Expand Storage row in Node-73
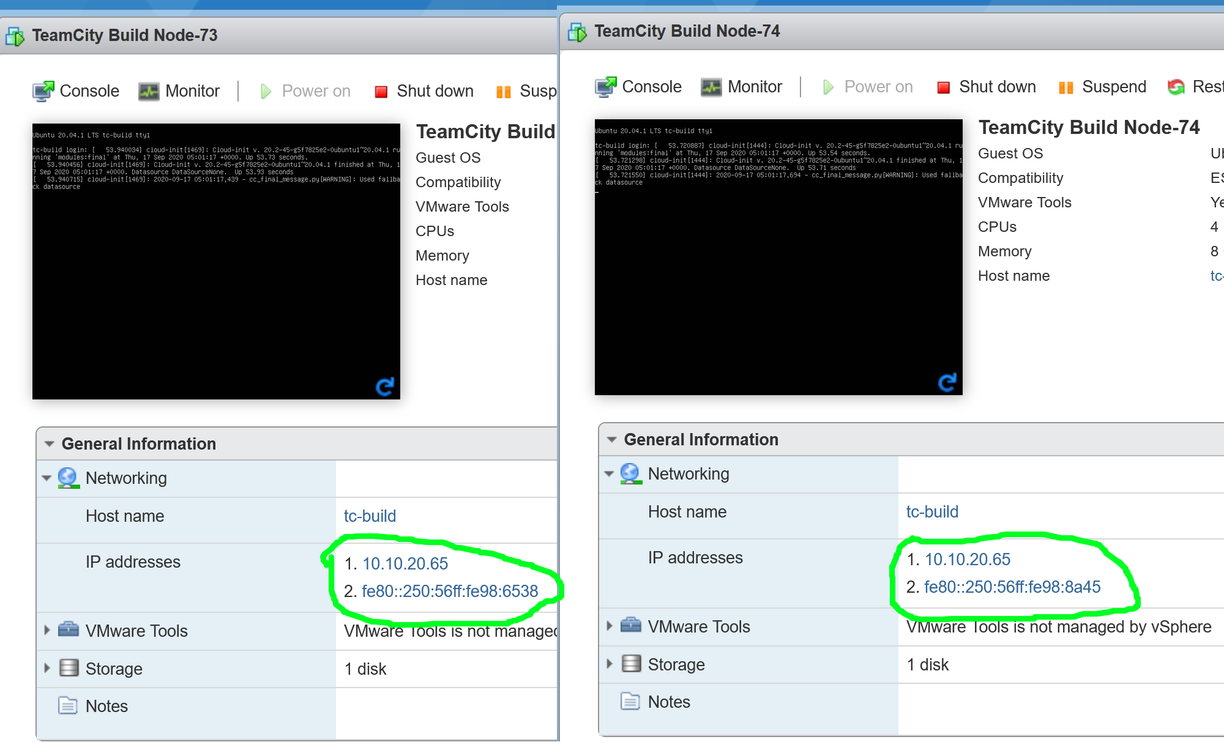 [47, 668]
